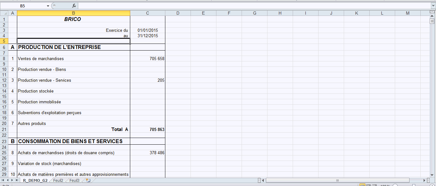Click horizontal scrollbar right arrow

[x=424, y=181]
